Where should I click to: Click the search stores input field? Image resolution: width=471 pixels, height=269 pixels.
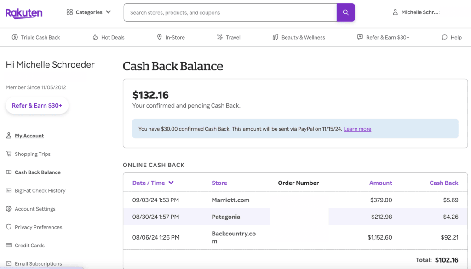pos(230,12)
